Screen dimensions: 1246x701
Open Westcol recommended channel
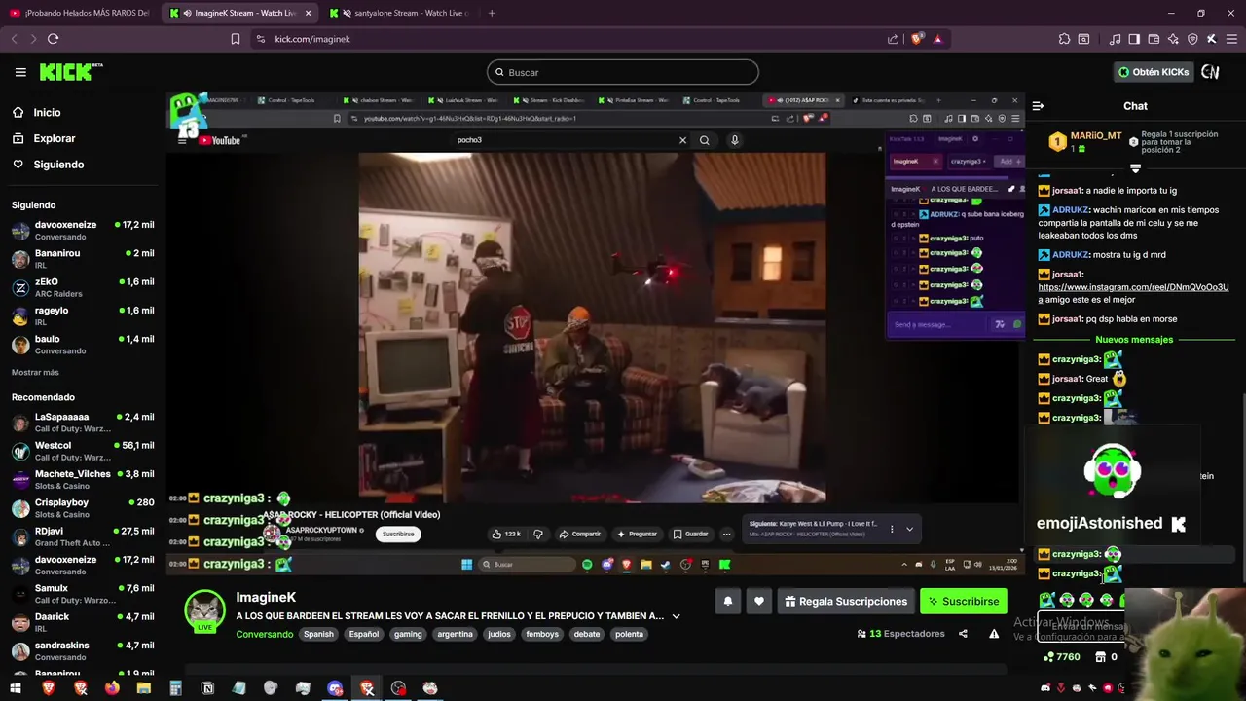coord(83,451)
